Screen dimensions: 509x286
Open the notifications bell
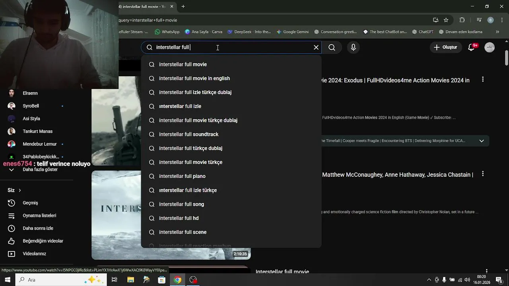pos(472,47)
